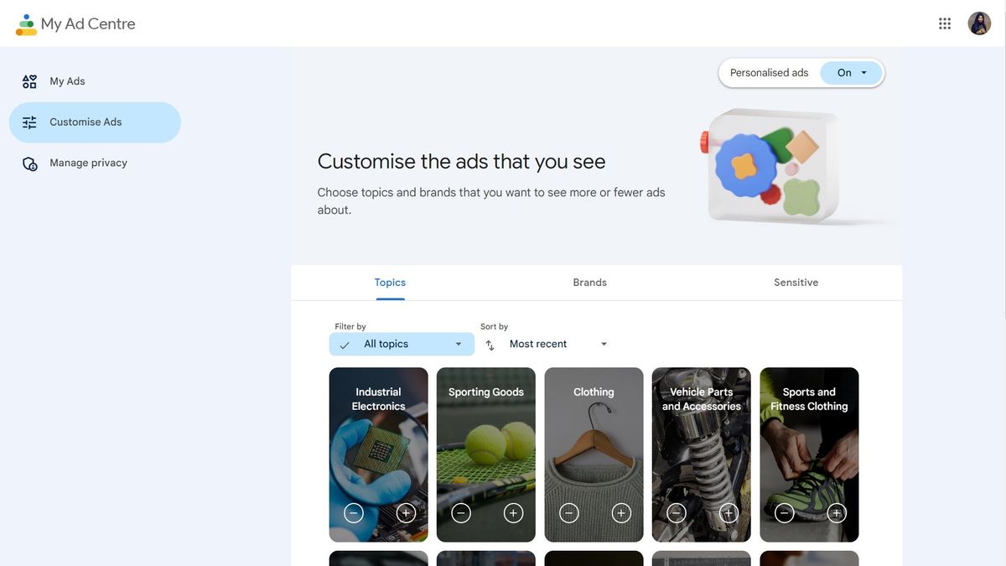Toggle the Personalised ads On switch
Viewport: 1006px width, 566px height.
pyautogui.click(x=851, y=73)
